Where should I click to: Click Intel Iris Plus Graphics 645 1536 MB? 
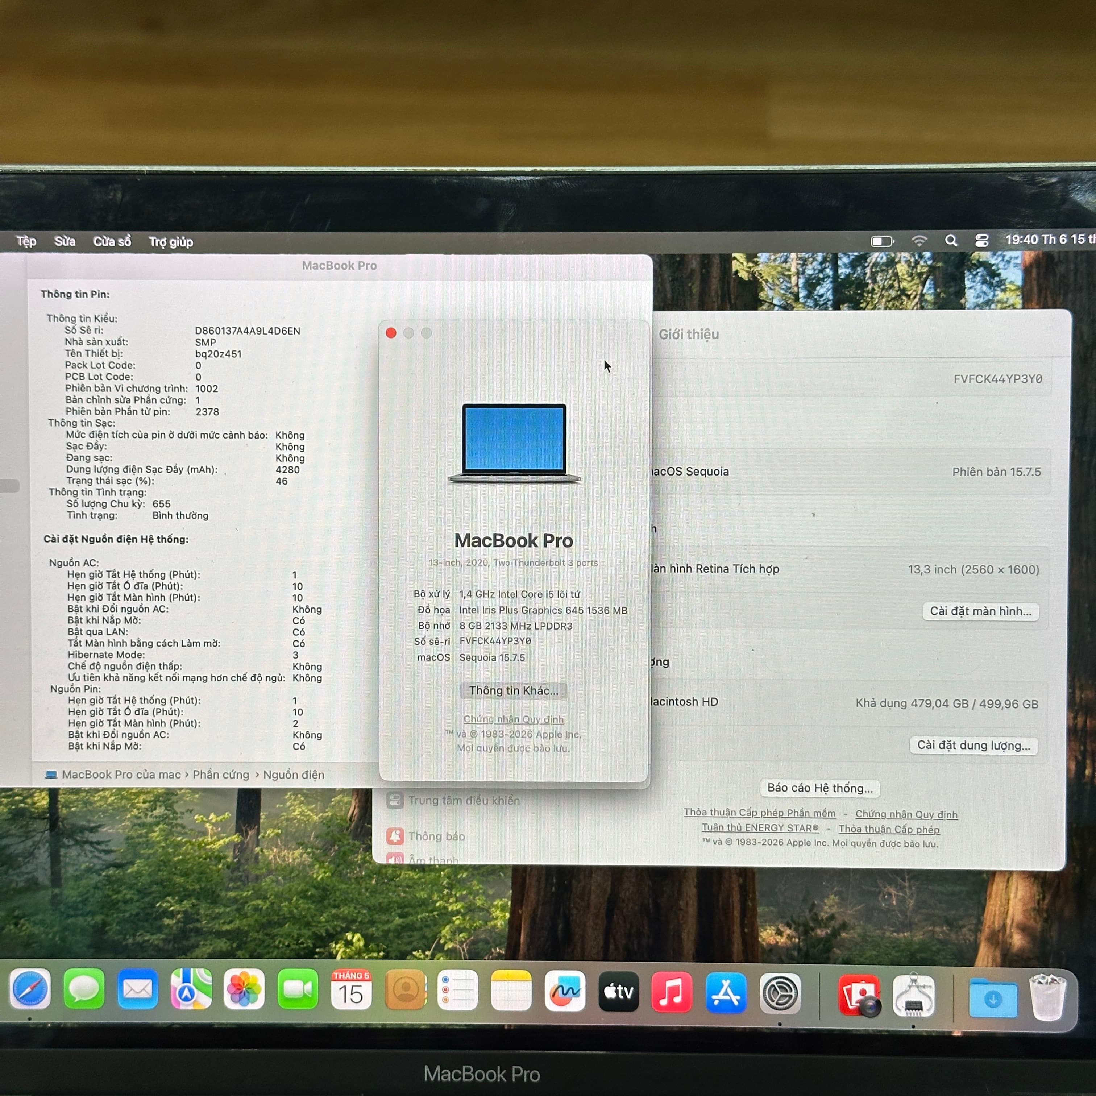click(543, 610)
